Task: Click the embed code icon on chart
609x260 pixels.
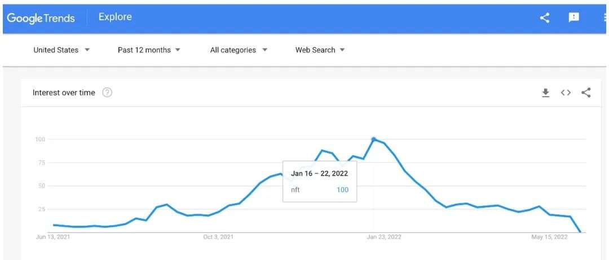Action: click(566, 93)
